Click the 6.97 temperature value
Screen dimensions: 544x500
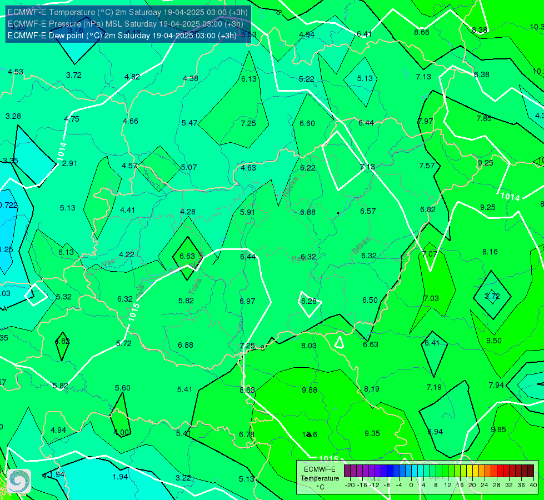pos(247,301)
